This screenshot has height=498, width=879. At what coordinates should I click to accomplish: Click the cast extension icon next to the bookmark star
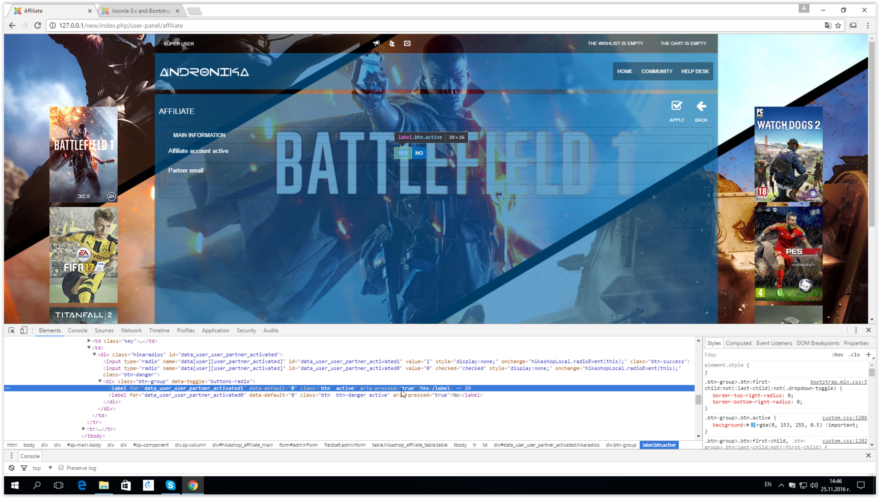click(x=853, y=25)
